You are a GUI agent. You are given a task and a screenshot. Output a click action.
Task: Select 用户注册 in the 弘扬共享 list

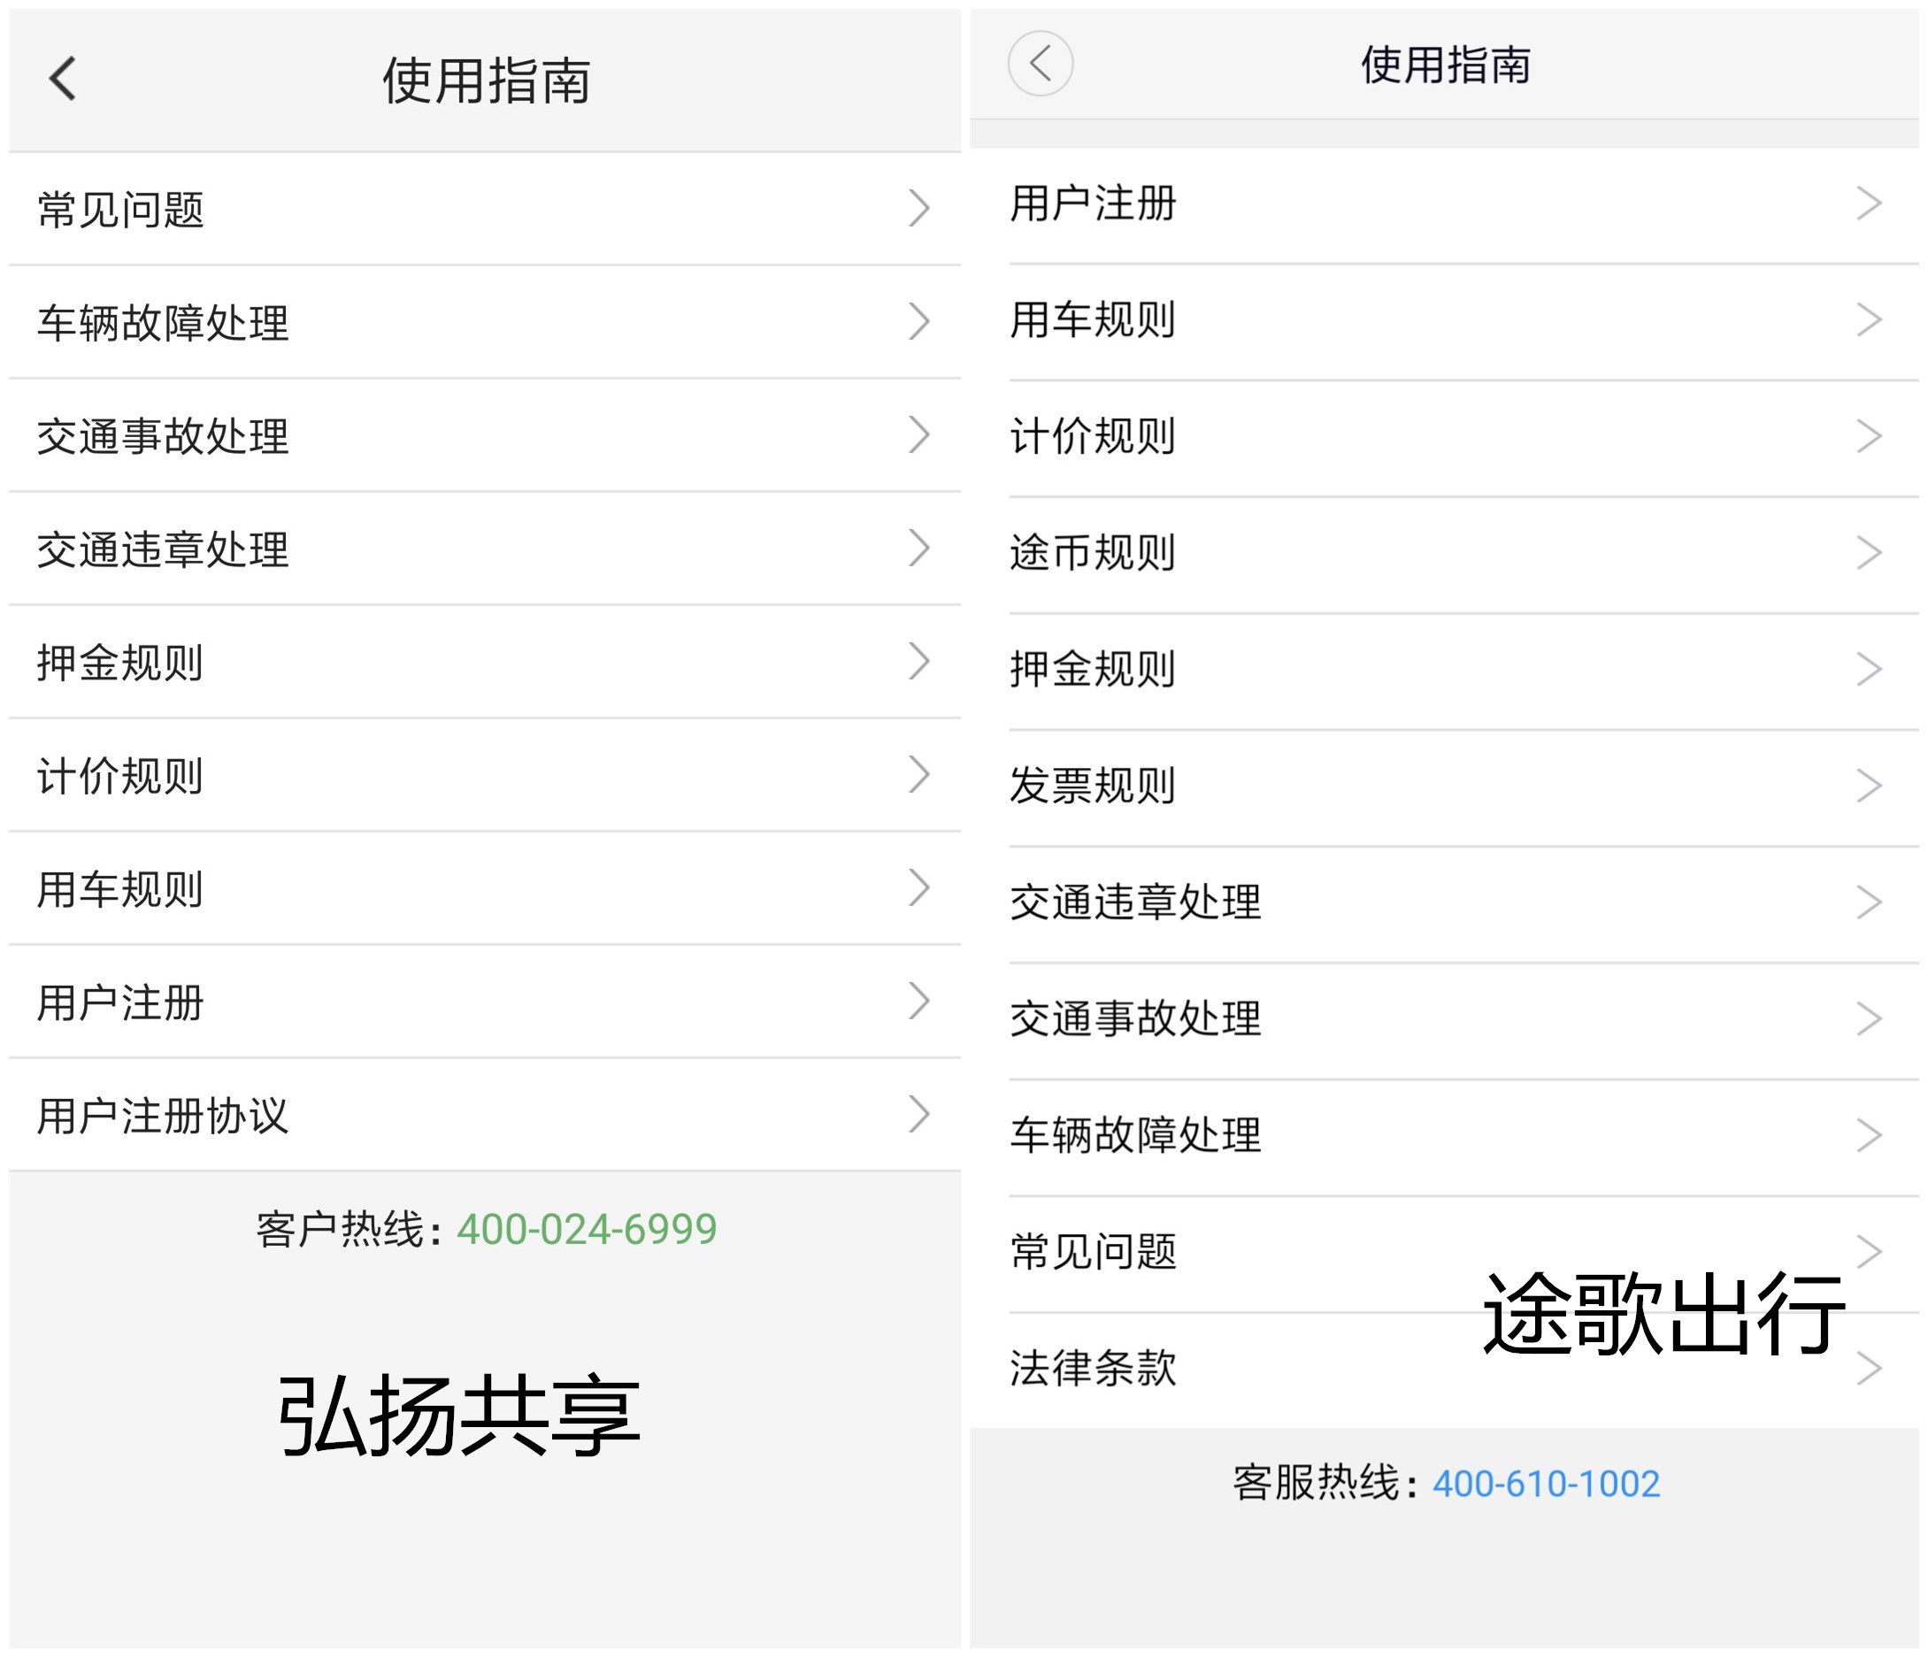point(485,1002)
